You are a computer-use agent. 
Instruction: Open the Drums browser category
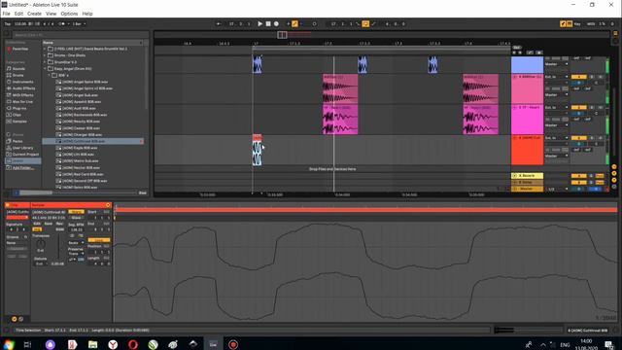17,75
